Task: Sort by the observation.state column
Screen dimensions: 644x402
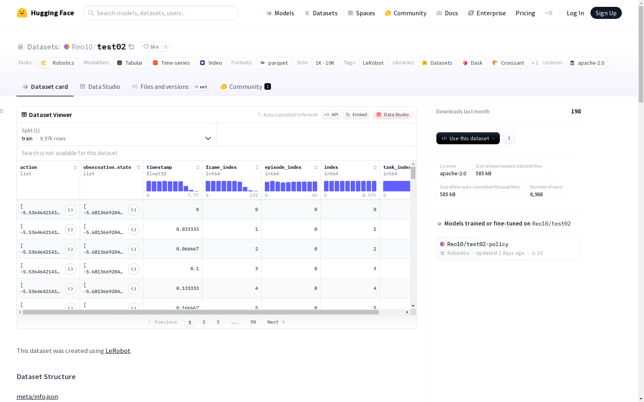Action: pyautogui.click(x=138, y=167)
